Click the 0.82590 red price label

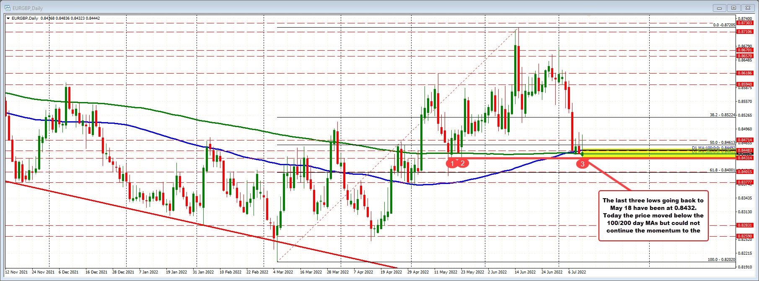[745, 237]
